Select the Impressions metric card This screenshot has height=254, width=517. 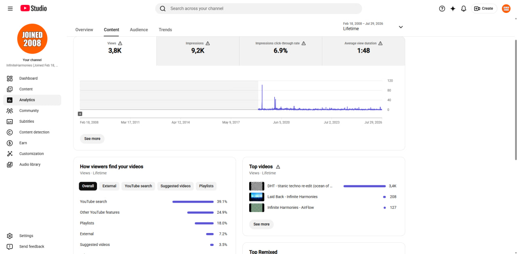point(198,51)
